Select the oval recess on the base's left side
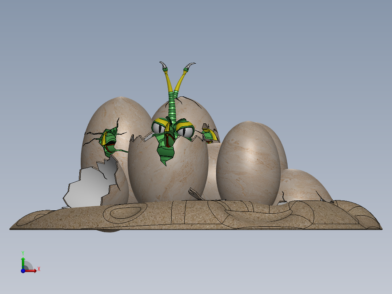This screenshot has height=294, width=392. (x=125, y=213)
